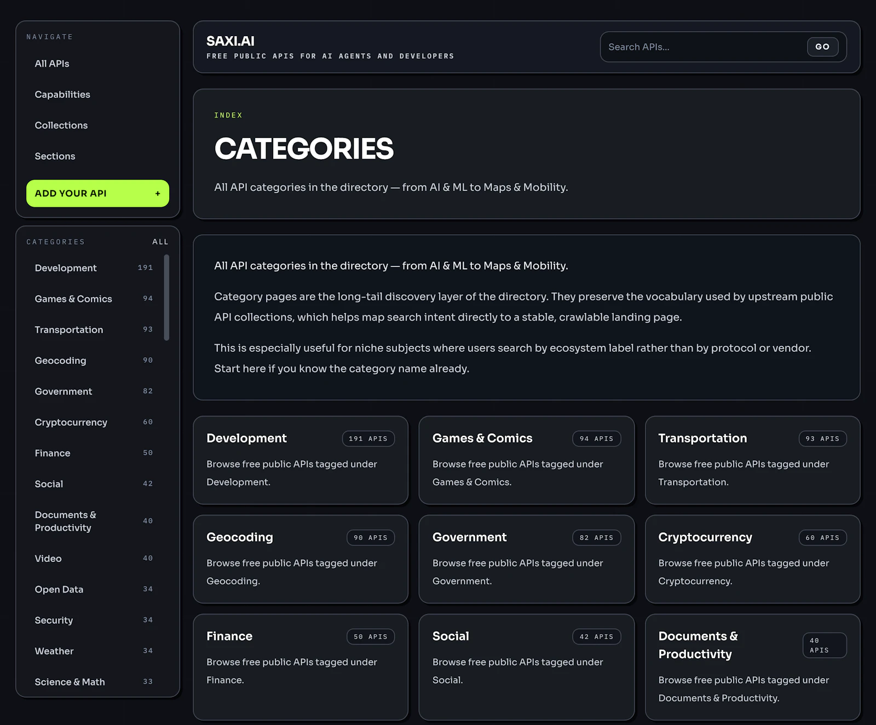
Task: Click the Search APIs input field
Action: point(701,47)
